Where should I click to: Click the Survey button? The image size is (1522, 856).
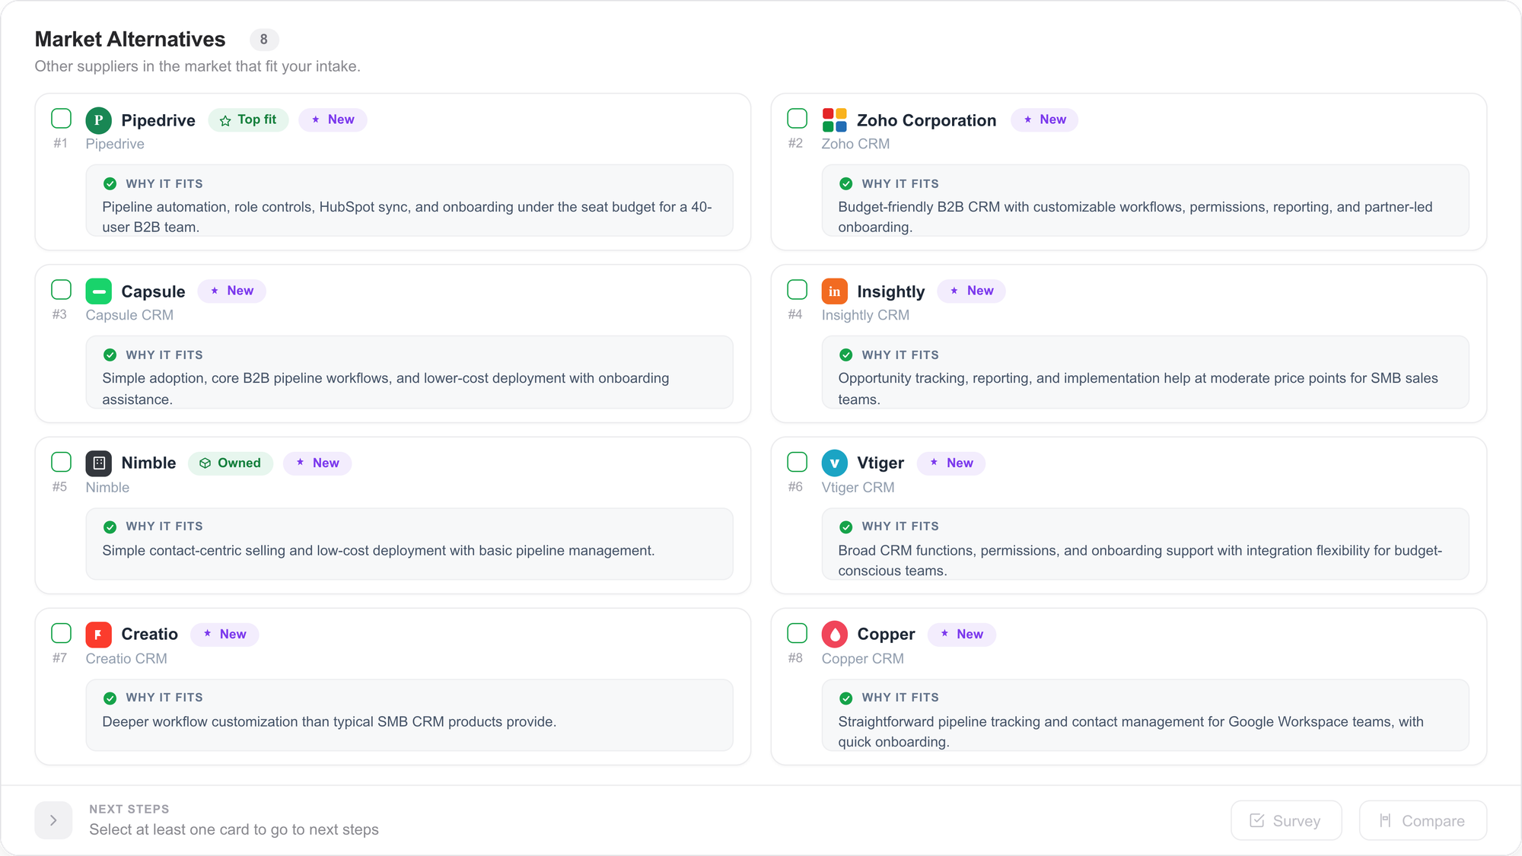point(1286,821)
